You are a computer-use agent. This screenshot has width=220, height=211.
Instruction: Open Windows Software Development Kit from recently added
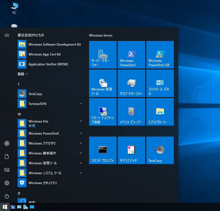(50, 44)
